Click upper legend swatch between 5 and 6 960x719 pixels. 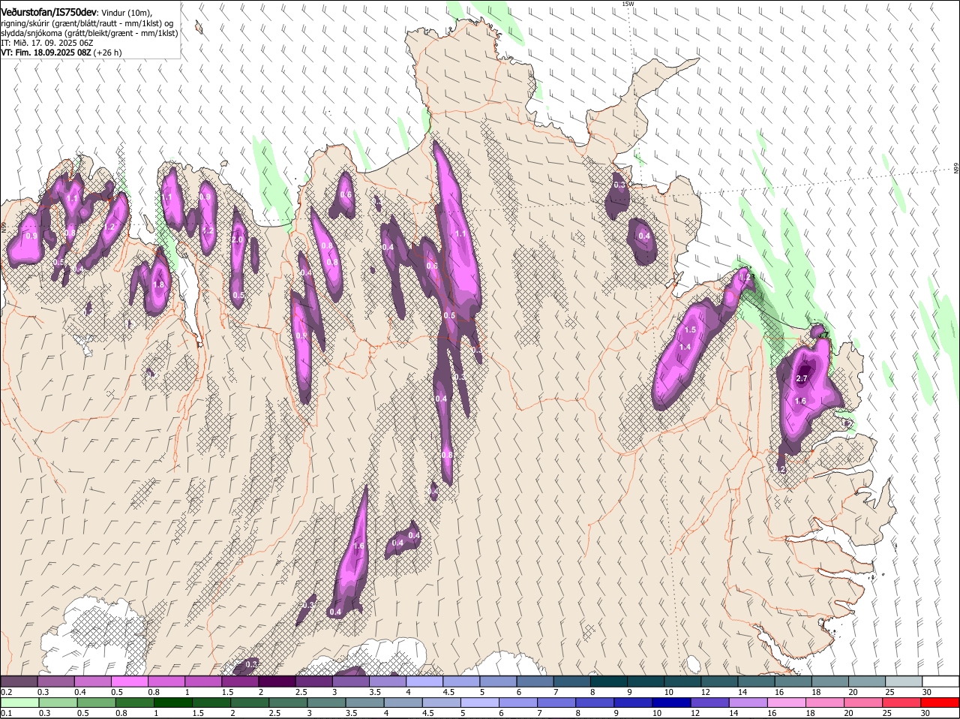coord(497,681)
